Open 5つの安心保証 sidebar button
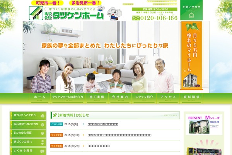232x155 pixels. point(28,133)
